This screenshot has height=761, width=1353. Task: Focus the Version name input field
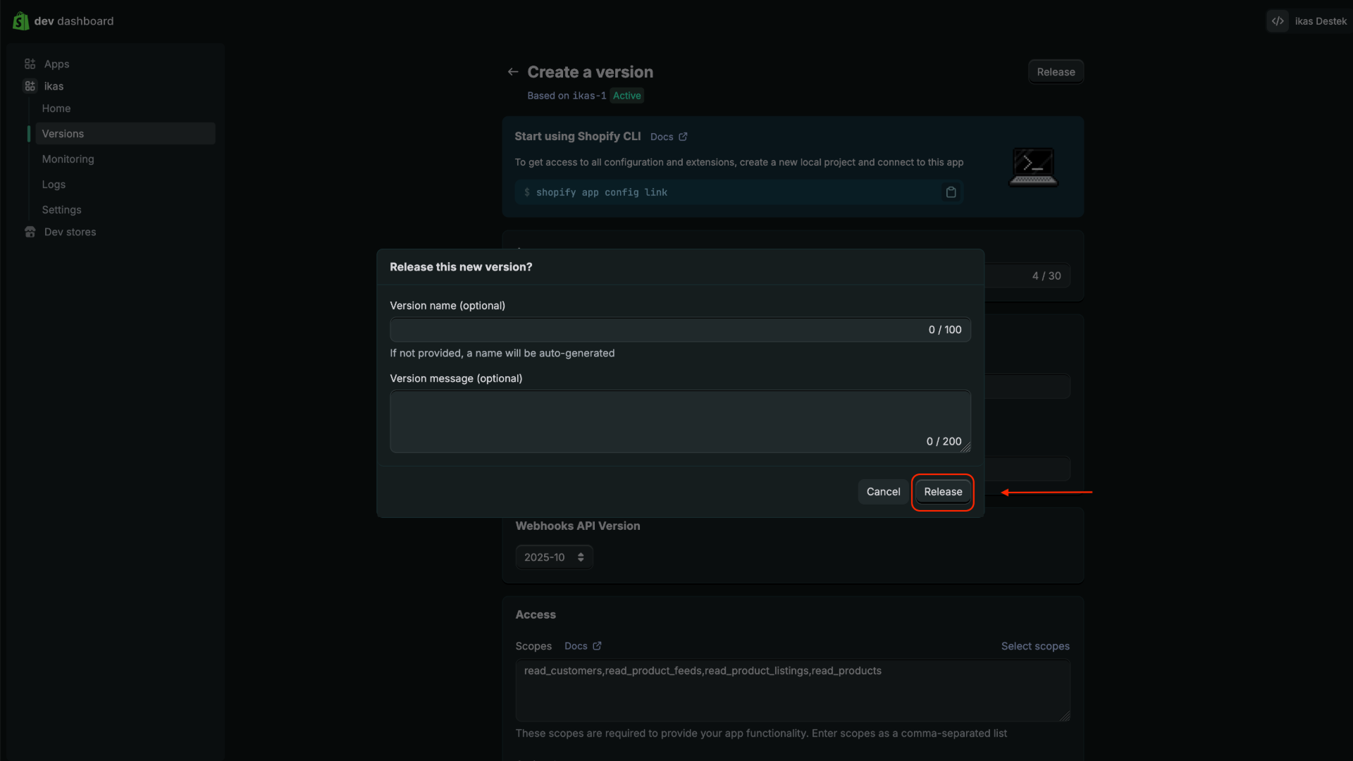(680, 330)
